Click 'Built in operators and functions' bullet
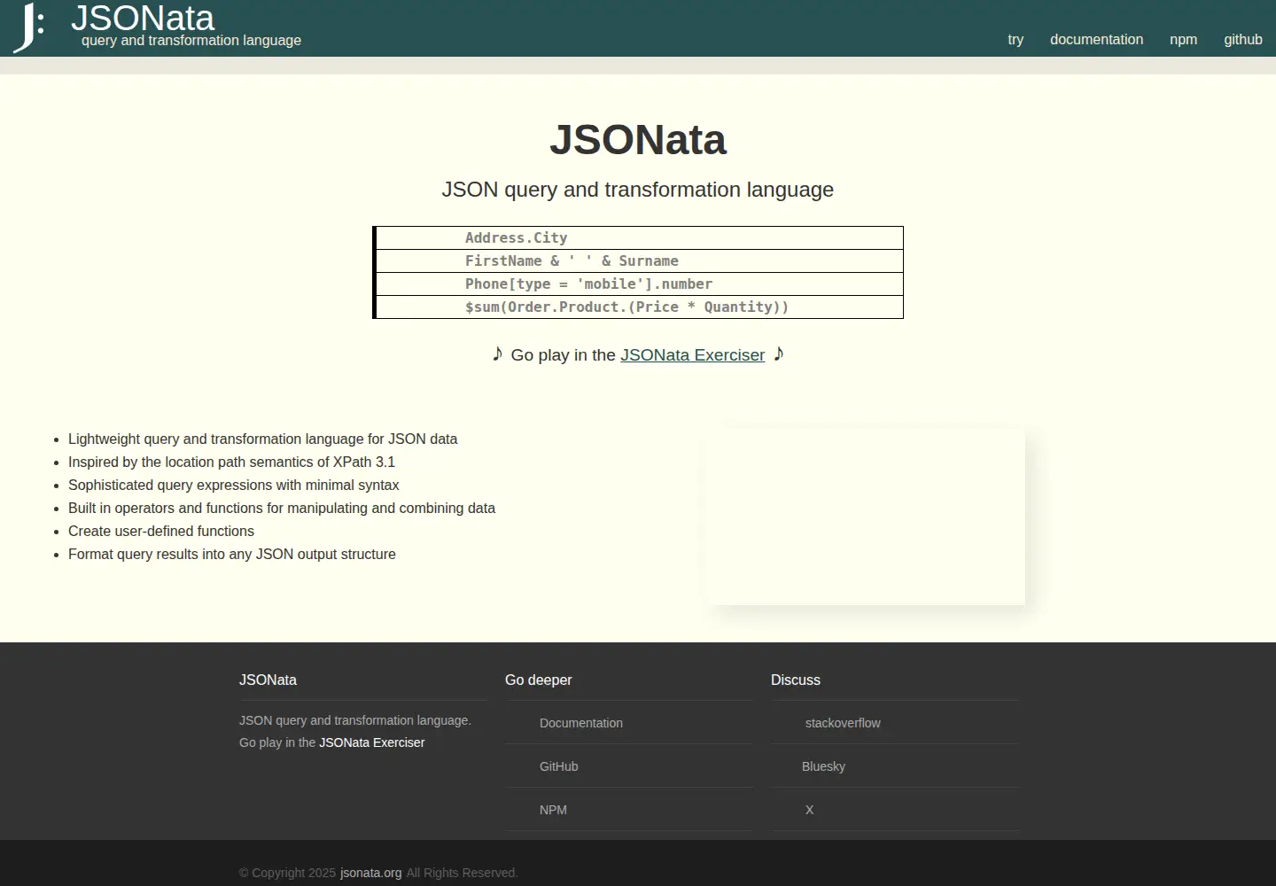 282,508
